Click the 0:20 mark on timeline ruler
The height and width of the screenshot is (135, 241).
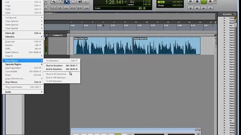tap(126, 25)
